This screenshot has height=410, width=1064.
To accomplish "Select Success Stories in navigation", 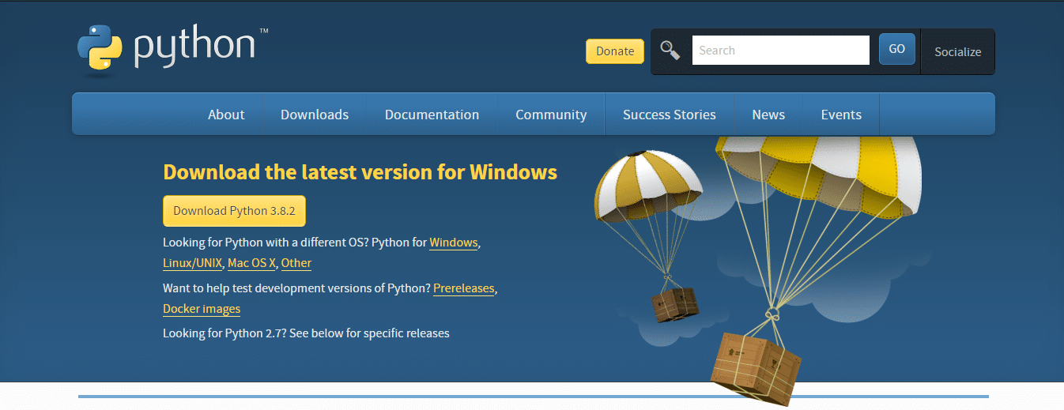I will point(669,115).
